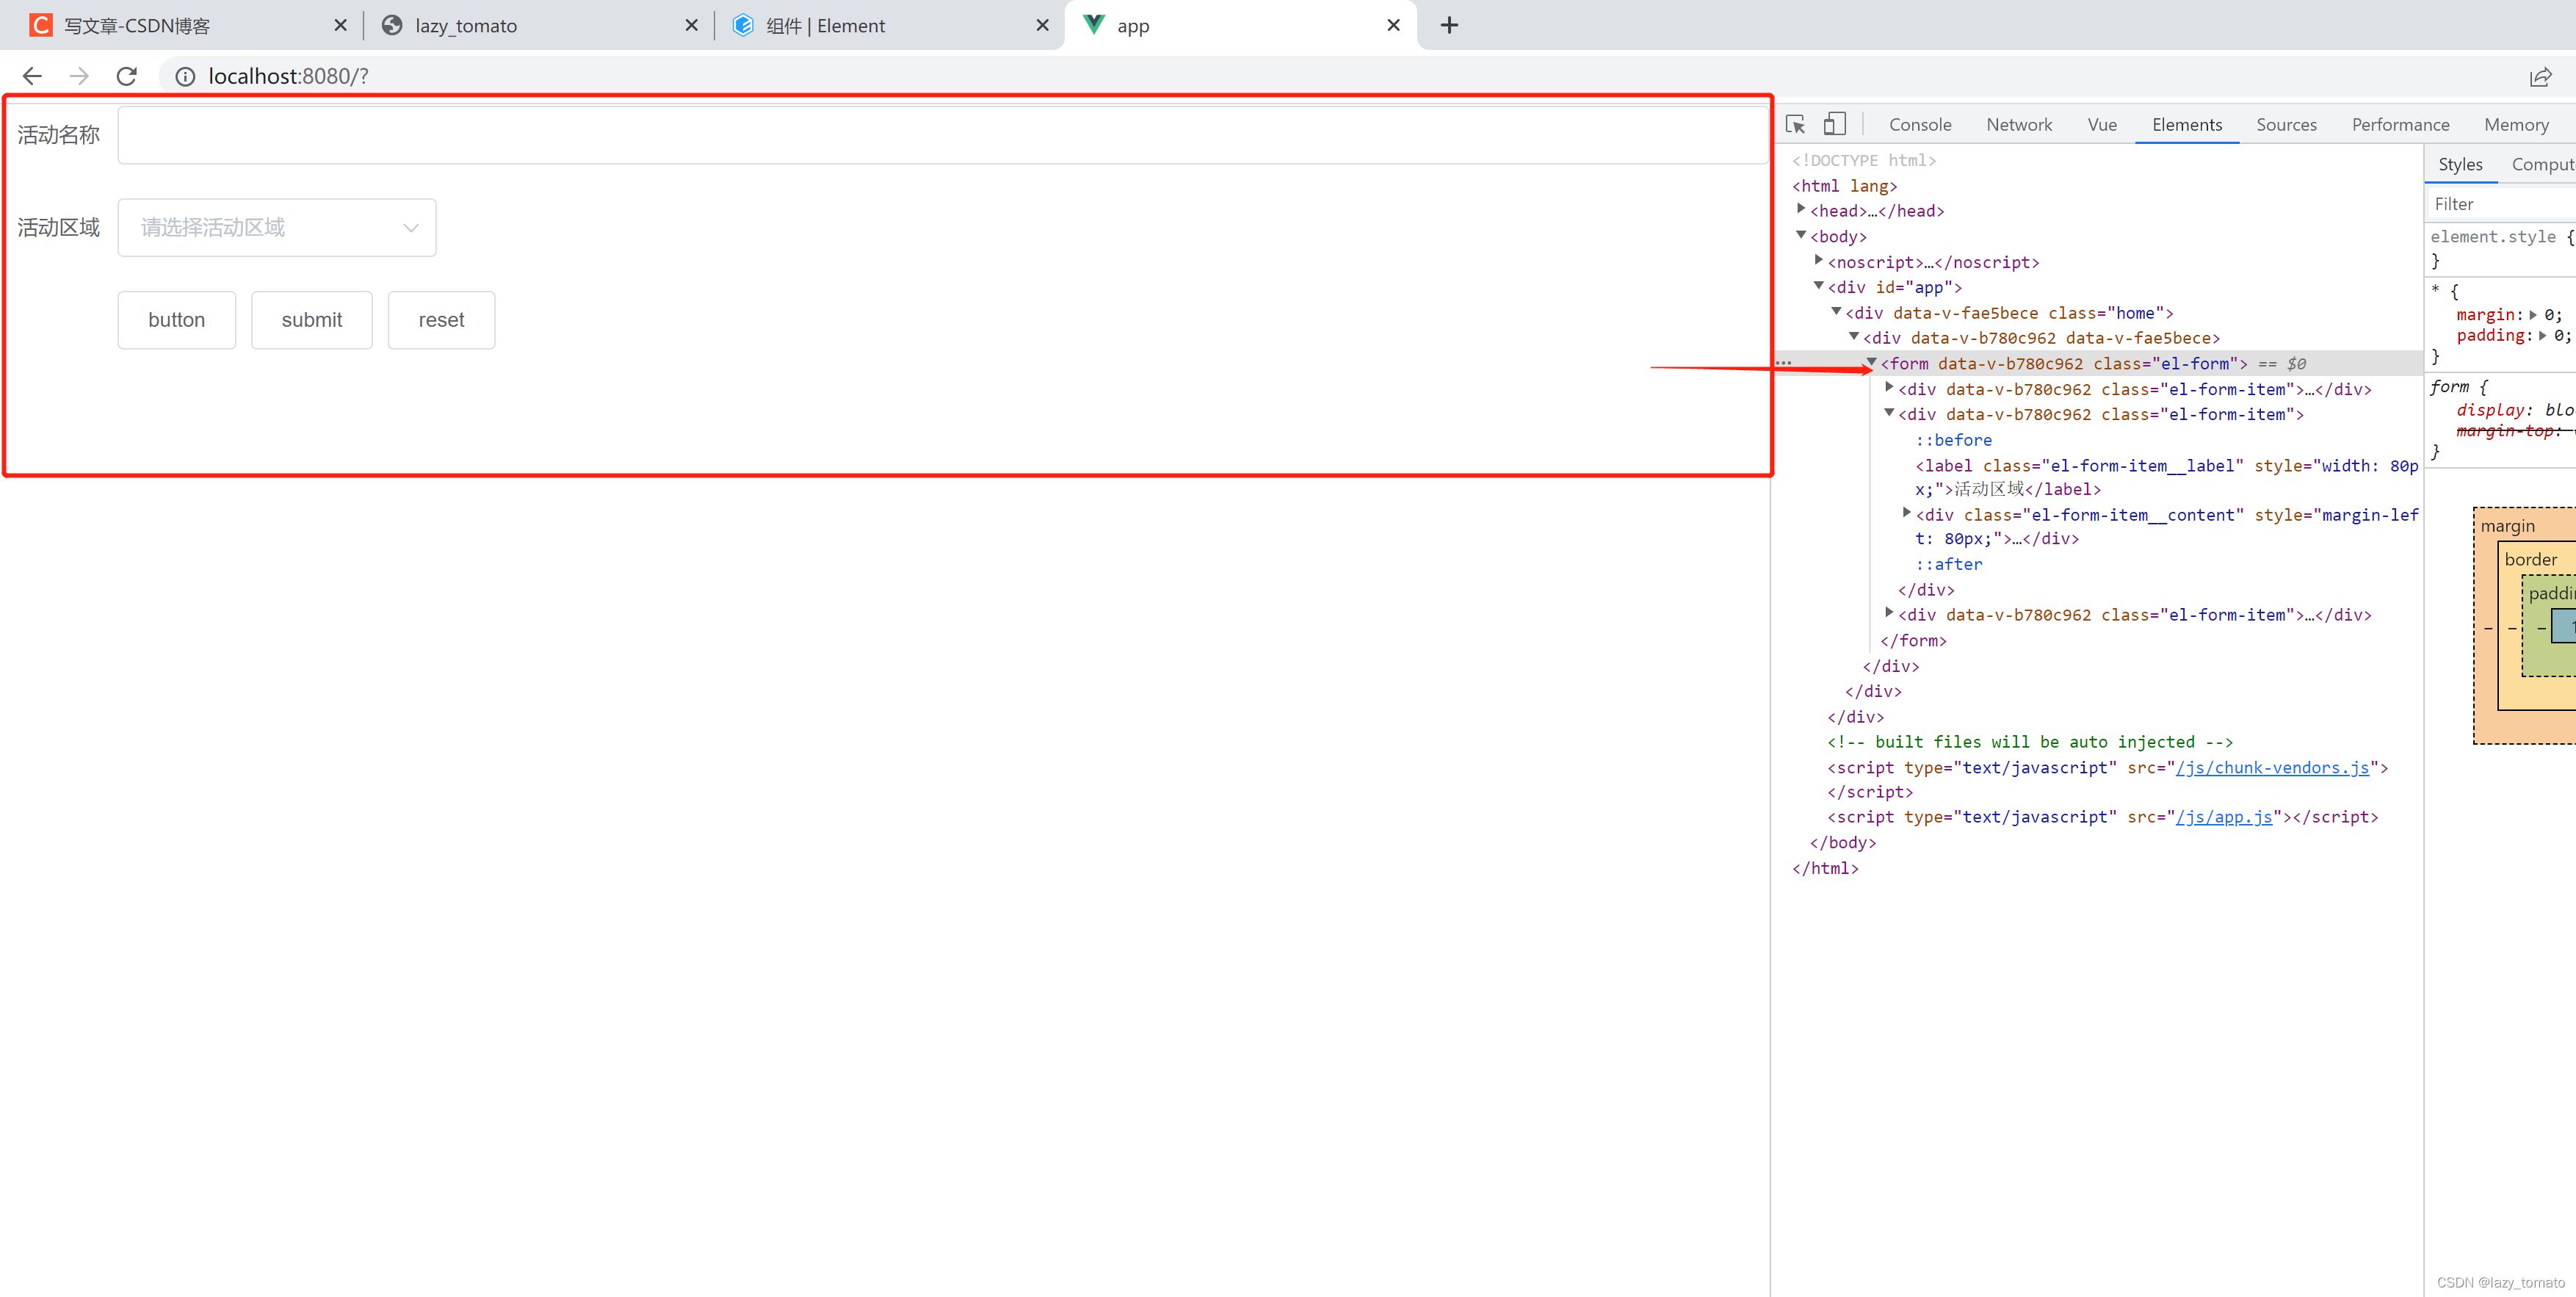Viewport: 2576px width, 1297px height.
Task: Open the /js/chunk-vendors.js link
Action: coord(2272,768)
